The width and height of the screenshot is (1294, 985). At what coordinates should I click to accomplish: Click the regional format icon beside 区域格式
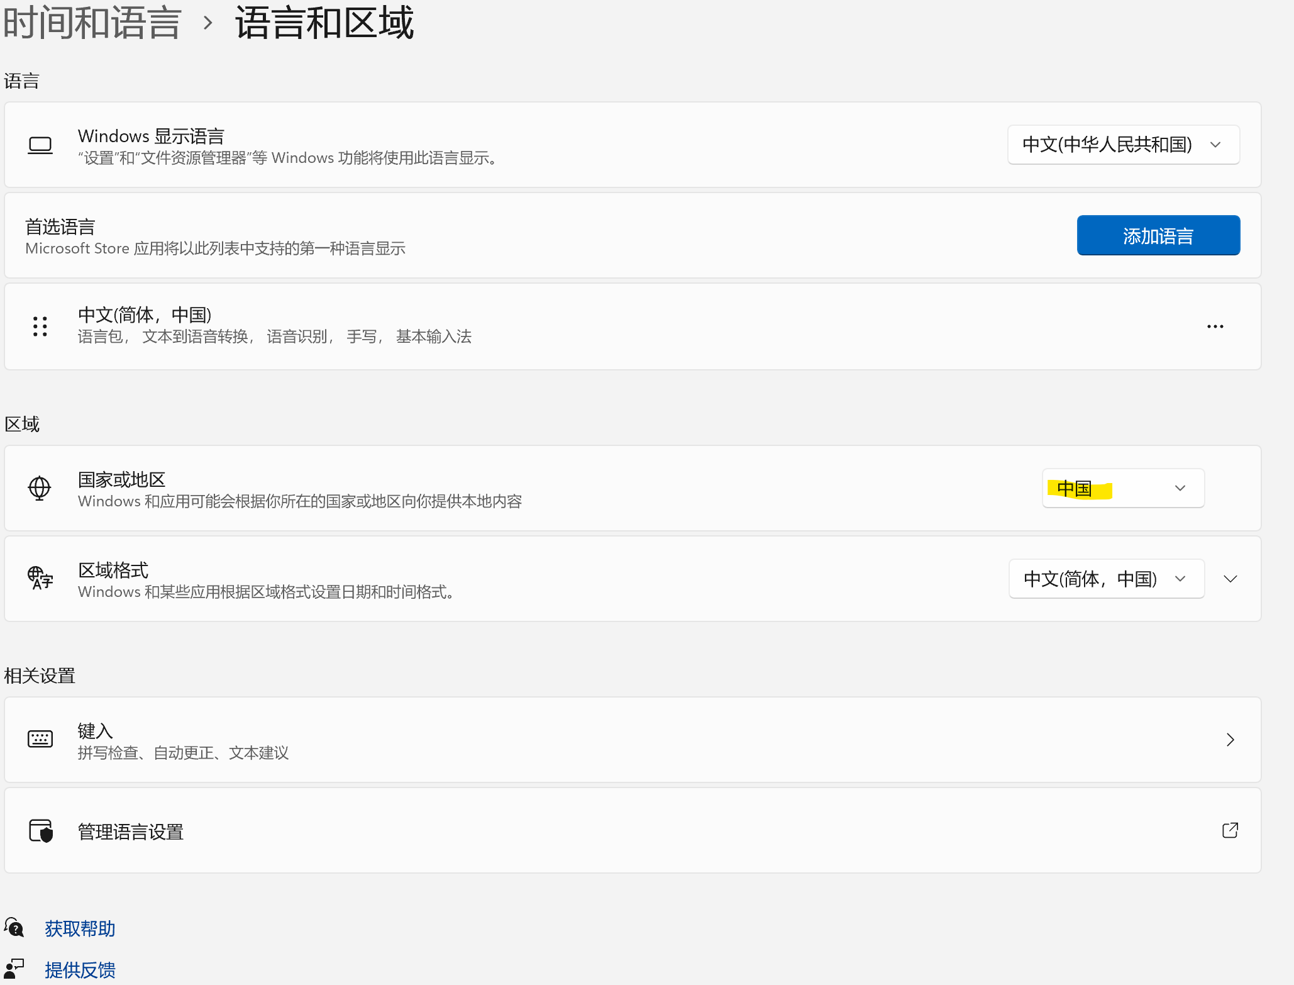pos(40,578)
